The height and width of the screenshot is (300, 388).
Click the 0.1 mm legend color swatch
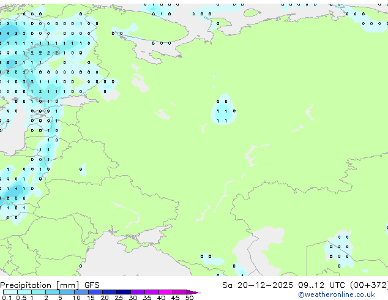pos(10,292)
